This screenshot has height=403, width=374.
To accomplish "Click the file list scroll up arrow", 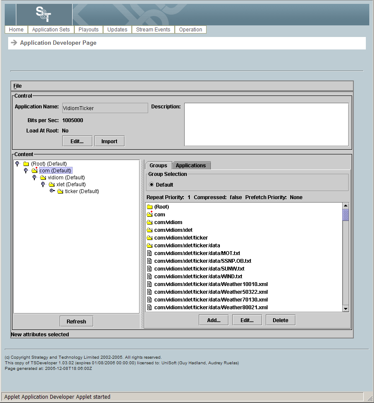I will coord(346,206).
